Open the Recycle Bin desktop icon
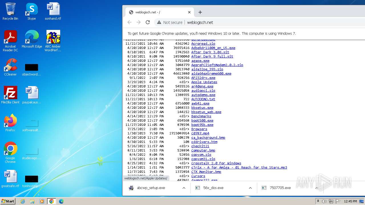365x205 pixels. (10, 11)
